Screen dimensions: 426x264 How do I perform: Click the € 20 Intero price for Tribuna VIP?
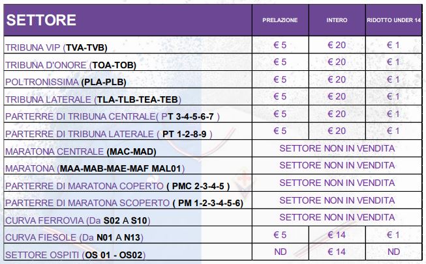337,46
